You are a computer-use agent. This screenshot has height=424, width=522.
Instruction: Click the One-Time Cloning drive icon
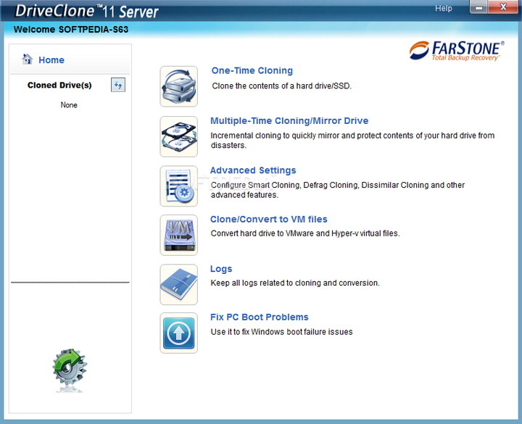click(x=179, y=86)
